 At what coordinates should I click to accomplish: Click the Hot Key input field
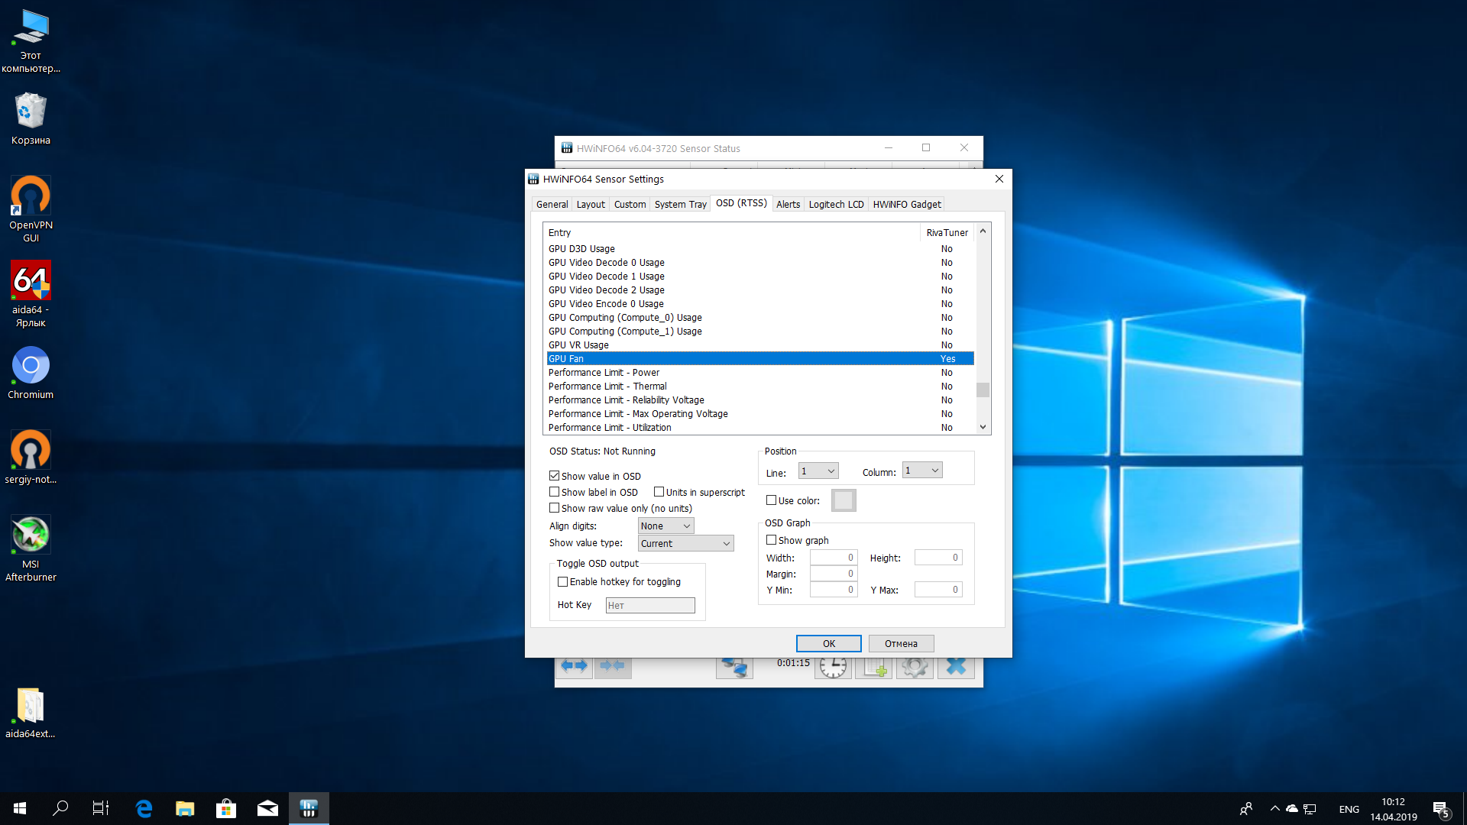tap(650, 605)
